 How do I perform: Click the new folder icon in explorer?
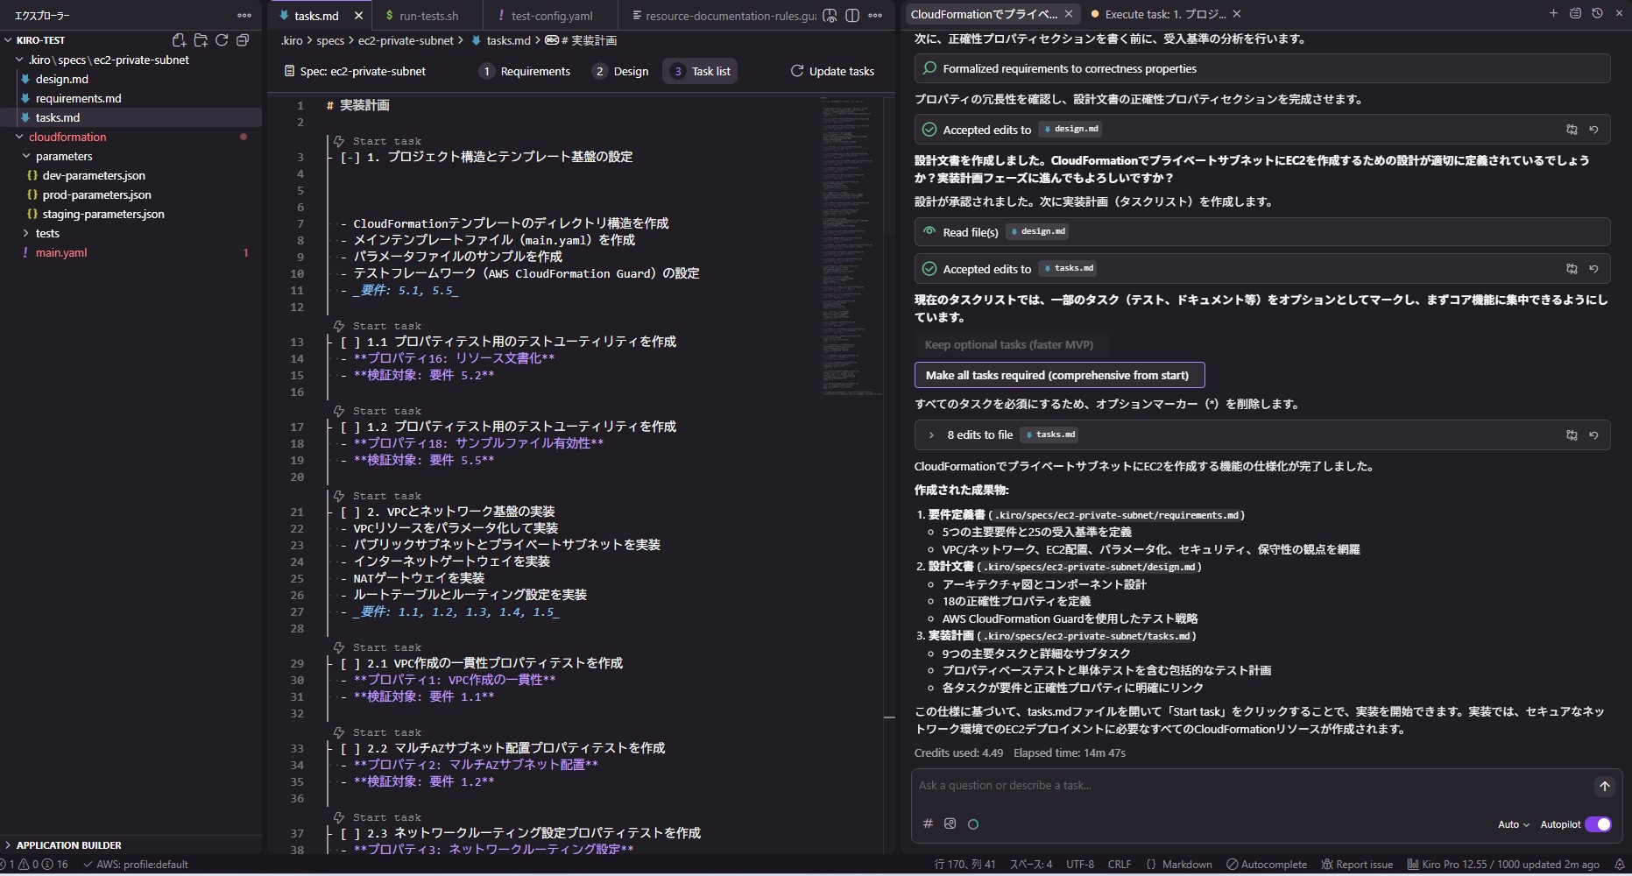[201, 40]
